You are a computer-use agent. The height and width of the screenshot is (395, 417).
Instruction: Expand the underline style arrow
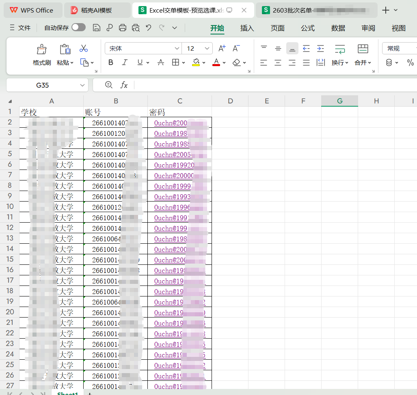[148, 63]
